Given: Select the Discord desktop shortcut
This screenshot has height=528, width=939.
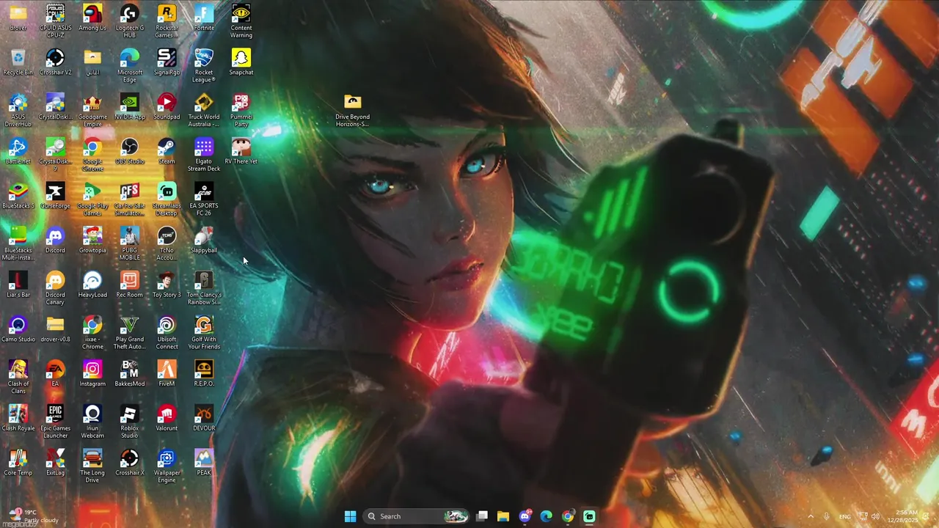Looking at the screenshot, I should click(x=55, y=241).
